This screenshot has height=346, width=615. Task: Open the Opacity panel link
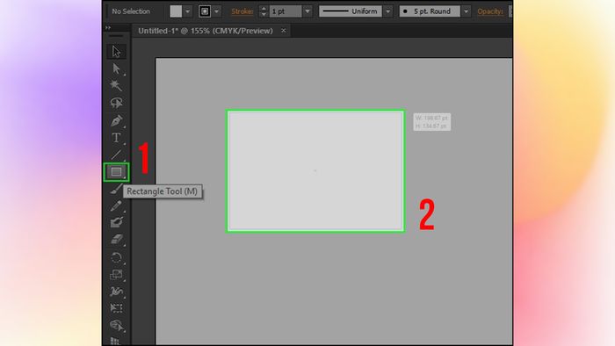click(x=490, y=11)
